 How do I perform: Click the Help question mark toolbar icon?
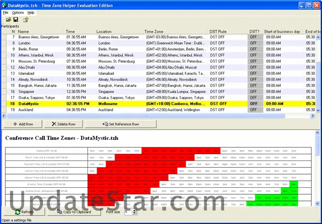coord(26,20)
